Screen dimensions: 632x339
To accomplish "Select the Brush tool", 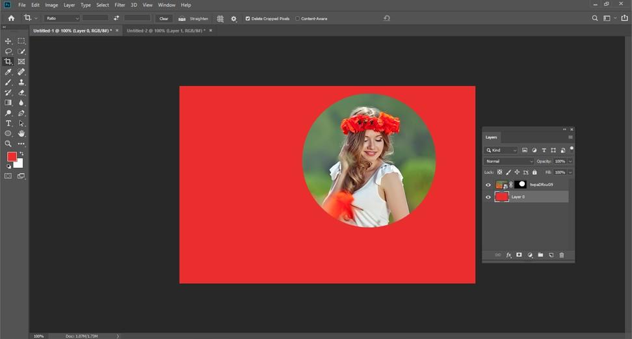I will [8, 83].
